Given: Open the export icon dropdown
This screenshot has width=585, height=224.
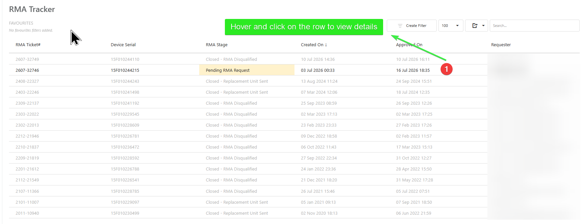Looking at the screenshot, I should point(476,26).
